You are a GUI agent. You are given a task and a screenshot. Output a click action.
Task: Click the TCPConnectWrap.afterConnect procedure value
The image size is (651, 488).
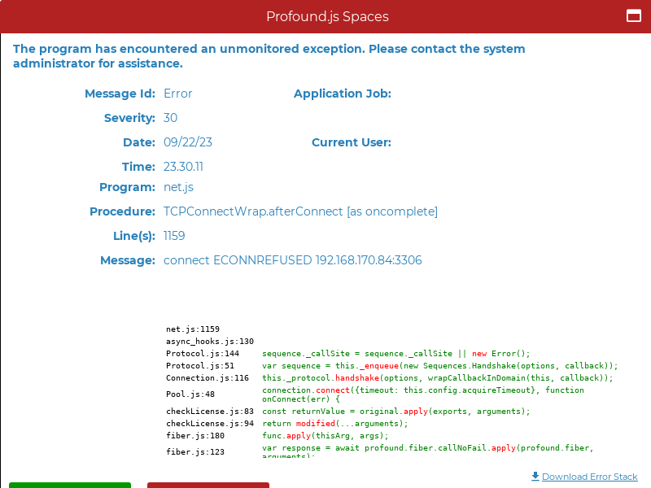point(300,211)
